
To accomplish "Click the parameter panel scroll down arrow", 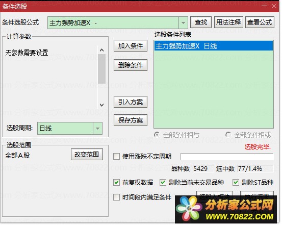I will coord(101,105).
